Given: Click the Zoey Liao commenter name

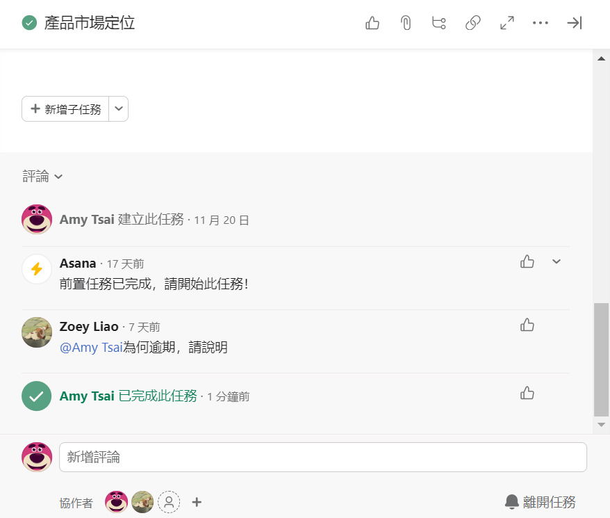Looking at the screenshot, I should click(x=89, y=327).
